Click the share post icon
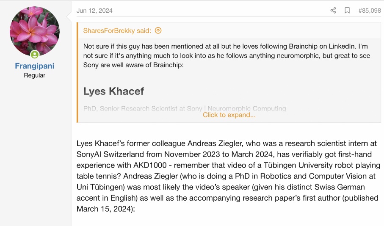 point(333,11)
